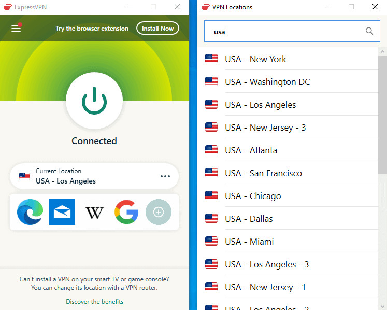Click the search magnifier icon in VPN Locations

(x=369, y=31)
